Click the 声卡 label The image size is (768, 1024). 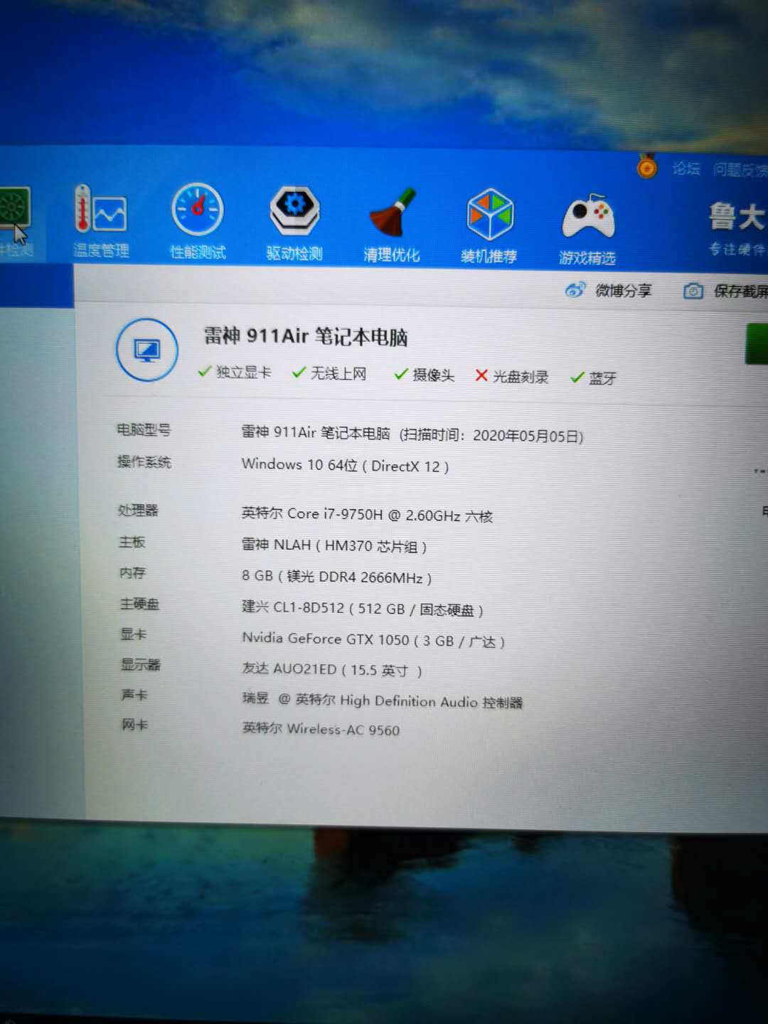pyautogui.click(x=134, y=695)
